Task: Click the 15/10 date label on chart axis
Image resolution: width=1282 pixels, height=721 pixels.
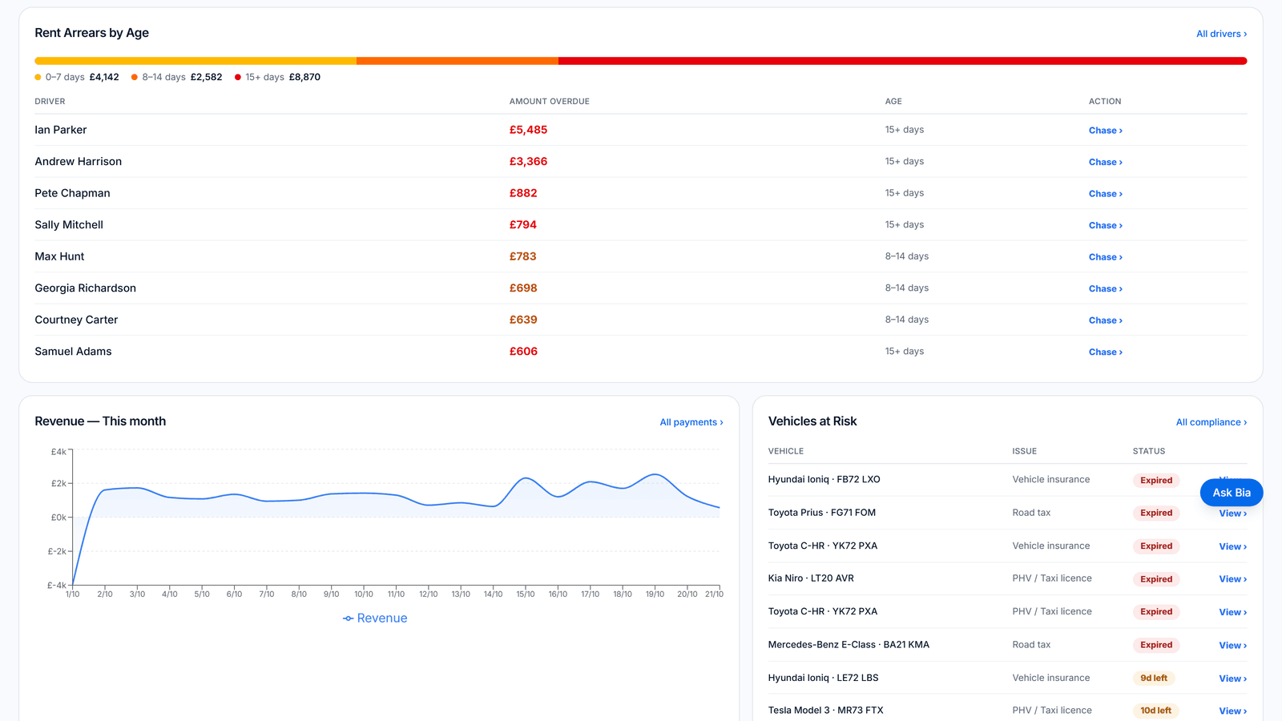Action: pos(526,594)
